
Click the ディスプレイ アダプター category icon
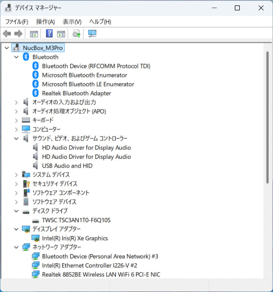click(x=26, y=229)
